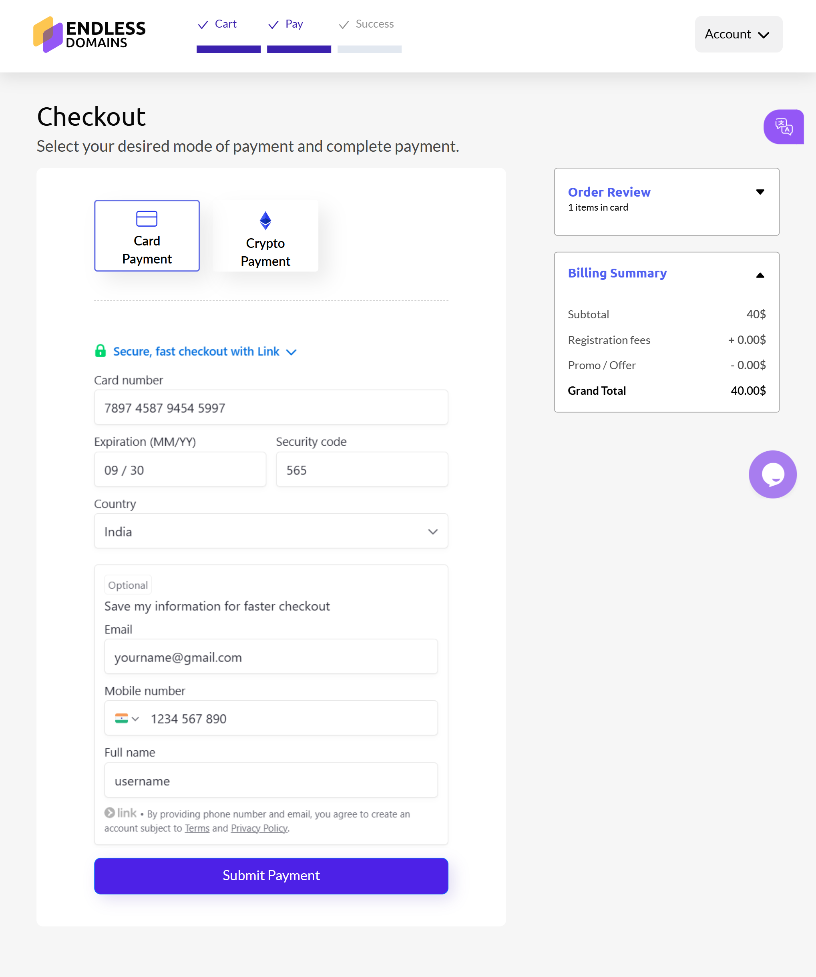
Task: Click the credit card icon
Action: (x=147, y=219)
